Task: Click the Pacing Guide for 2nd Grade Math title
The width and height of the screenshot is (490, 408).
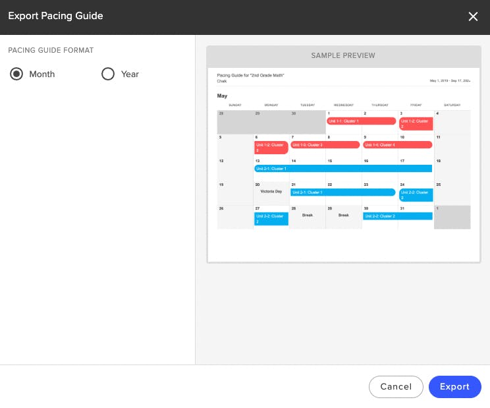Action: coord(250,75)
